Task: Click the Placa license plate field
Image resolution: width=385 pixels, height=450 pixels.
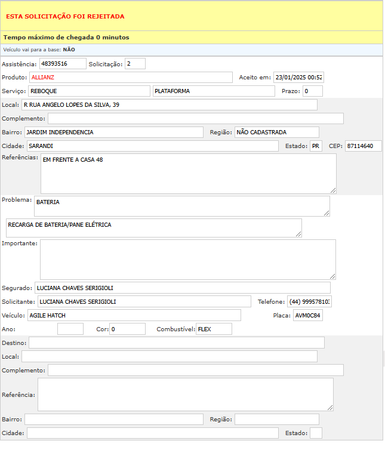Action: [307, 315]
